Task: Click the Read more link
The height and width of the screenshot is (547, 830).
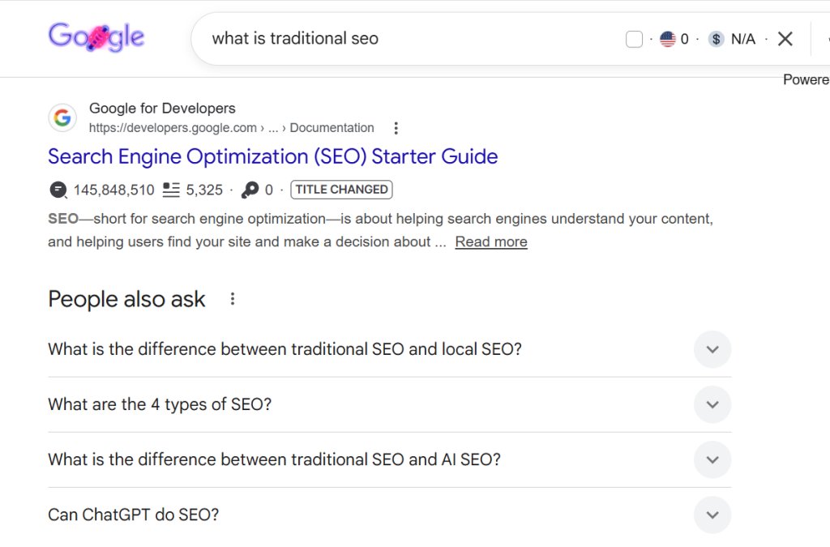Action: (x=491, y=241)
